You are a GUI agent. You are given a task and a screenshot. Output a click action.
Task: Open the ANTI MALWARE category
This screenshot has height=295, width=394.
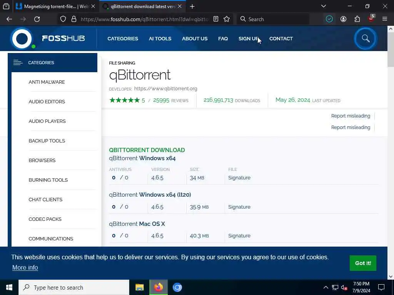click(47, 82)
